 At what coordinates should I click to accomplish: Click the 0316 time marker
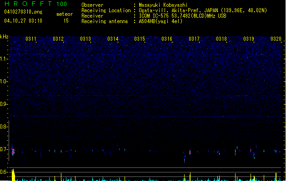167,39
